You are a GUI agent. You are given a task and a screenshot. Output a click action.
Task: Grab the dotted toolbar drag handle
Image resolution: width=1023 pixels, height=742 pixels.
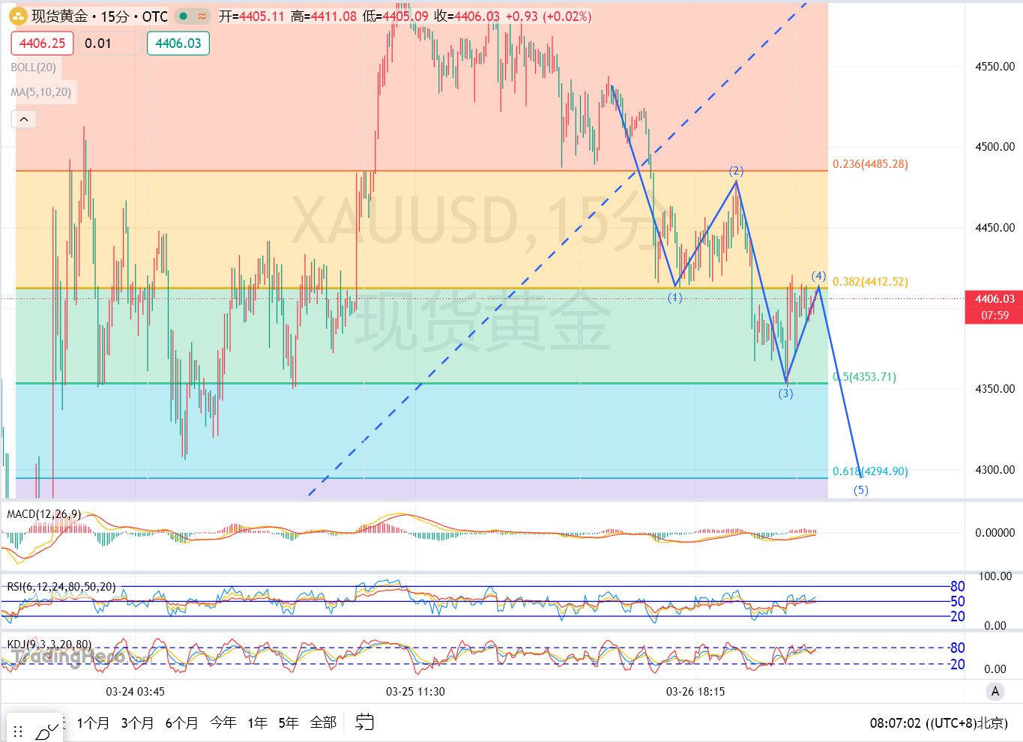pos(19,731)
